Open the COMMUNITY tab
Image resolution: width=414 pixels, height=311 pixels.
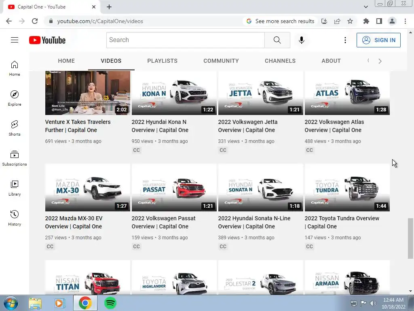[221, 61]
